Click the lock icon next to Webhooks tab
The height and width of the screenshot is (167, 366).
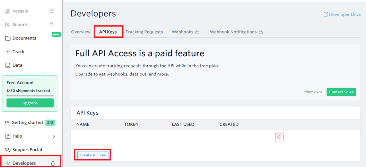click(197, 32)
